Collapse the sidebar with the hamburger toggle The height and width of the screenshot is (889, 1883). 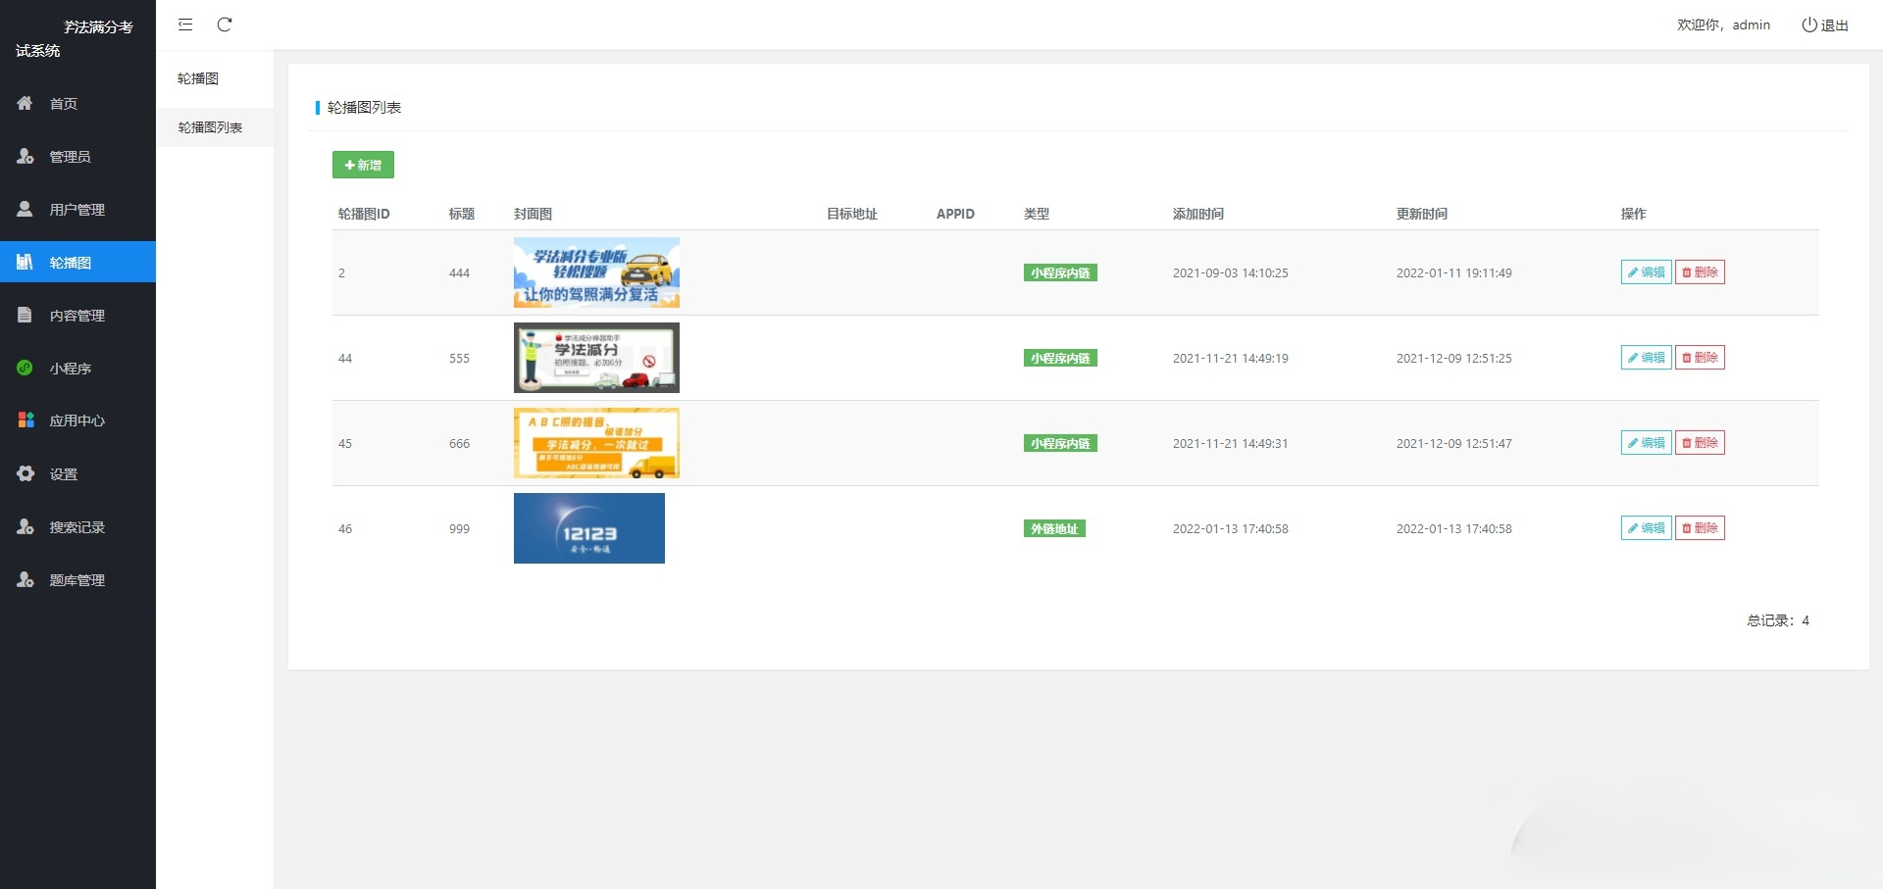click(x=184, y=25)
